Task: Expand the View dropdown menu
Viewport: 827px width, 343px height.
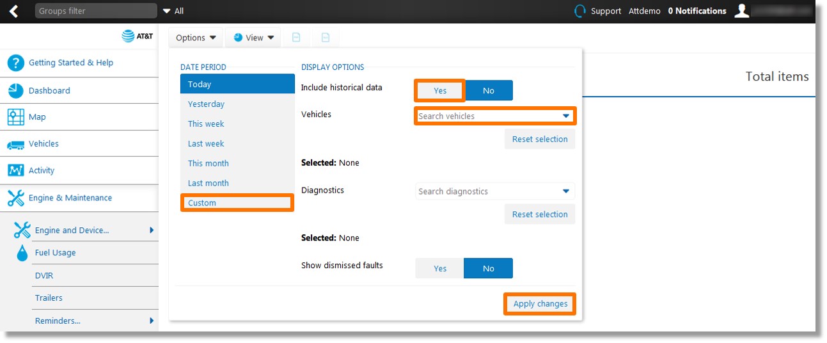Action: [253, 38]
